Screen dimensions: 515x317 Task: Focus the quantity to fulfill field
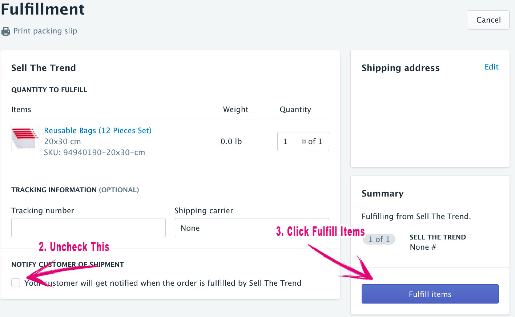pyautogui.click(x=291, y=142)
